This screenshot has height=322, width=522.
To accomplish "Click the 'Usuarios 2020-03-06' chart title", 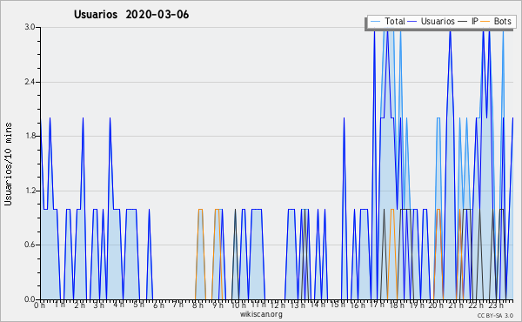I will point(131,15).
